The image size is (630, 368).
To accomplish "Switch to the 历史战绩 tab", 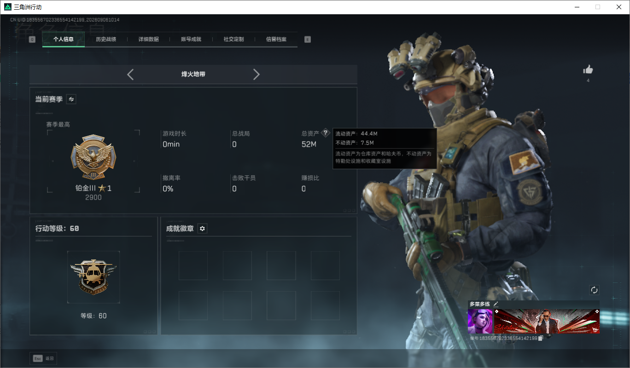I will 106,40.
